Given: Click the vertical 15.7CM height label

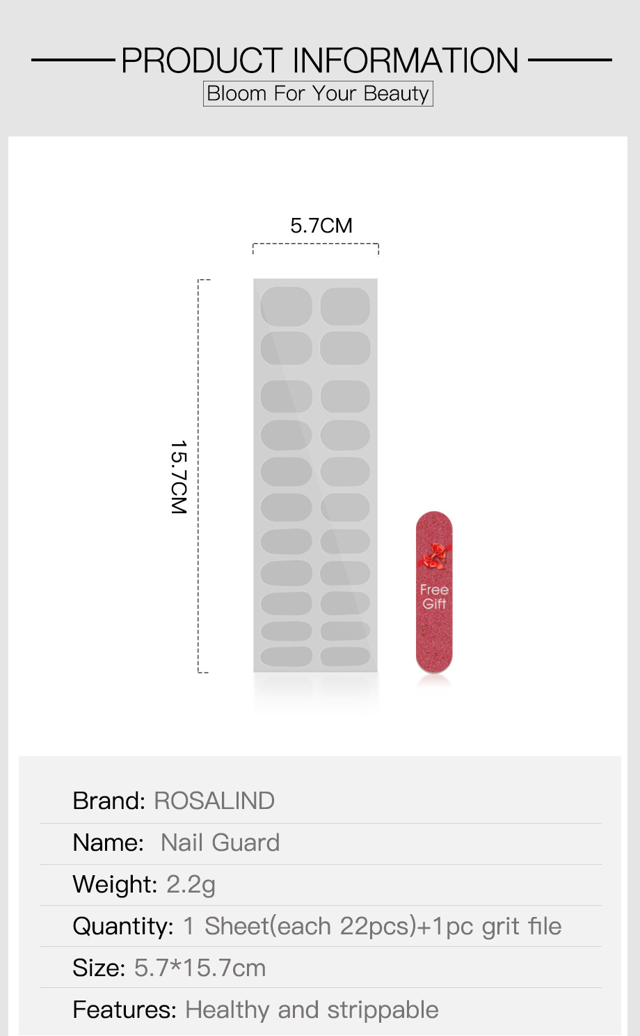Looking at the screenshot, I should [179, 478].
